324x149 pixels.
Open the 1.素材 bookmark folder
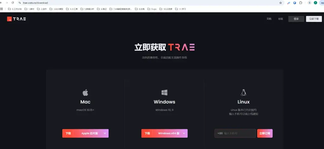[29, 9]
